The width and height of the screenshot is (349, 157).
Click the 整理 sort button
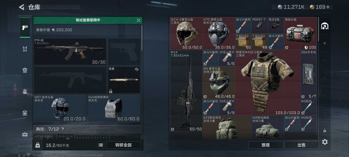(x=266, y=145)
